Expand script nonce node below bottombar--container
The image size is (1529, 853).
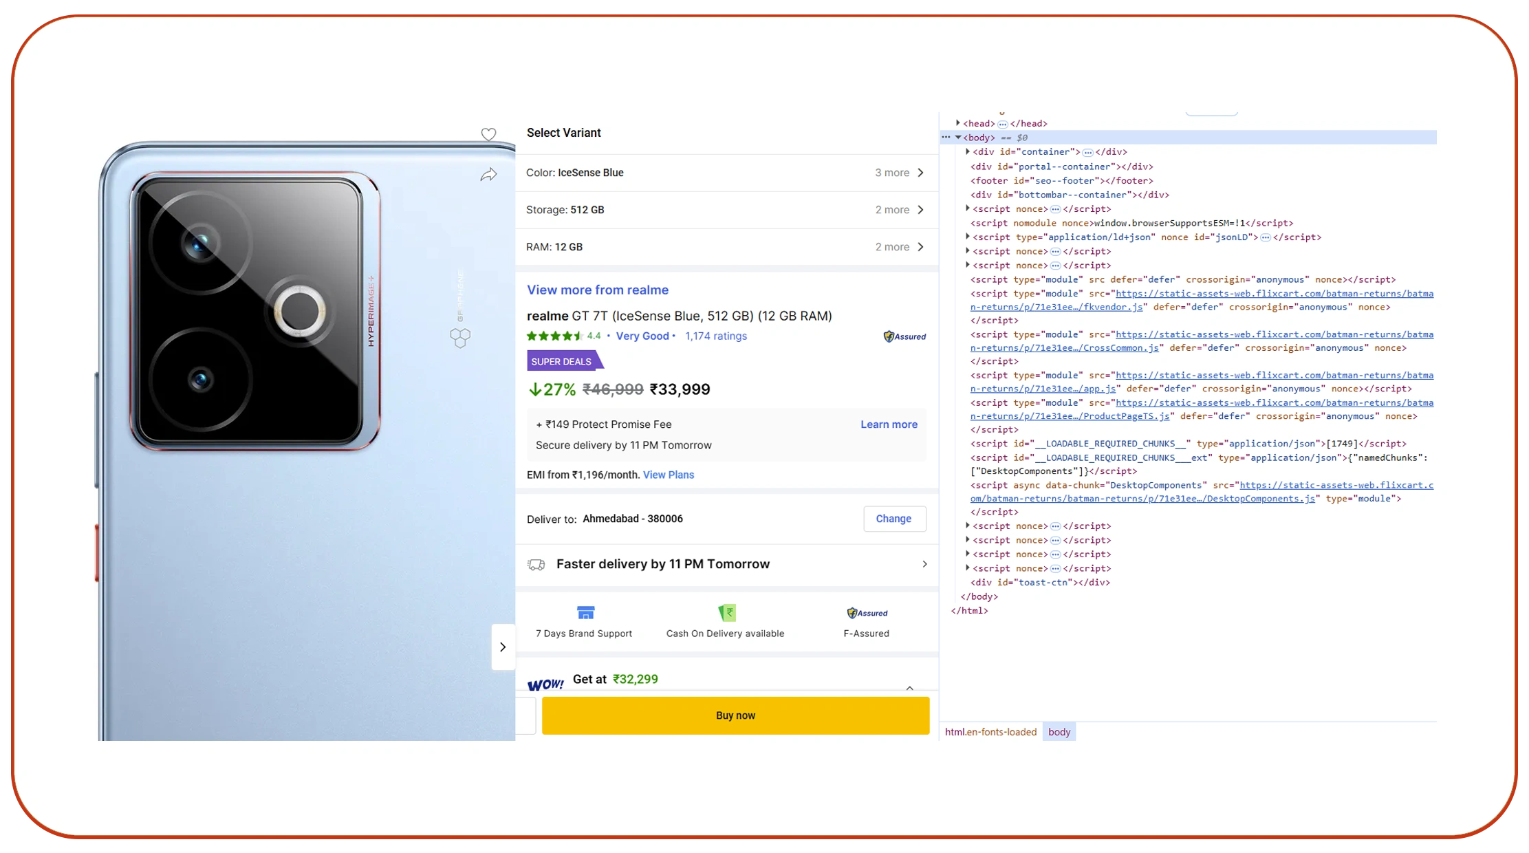pos(967,208)
